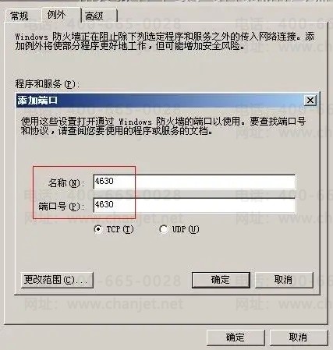Click the bottom 确定 button of firewall window
The height and width of the screenshot is (350, 333).
coord(236,338)
